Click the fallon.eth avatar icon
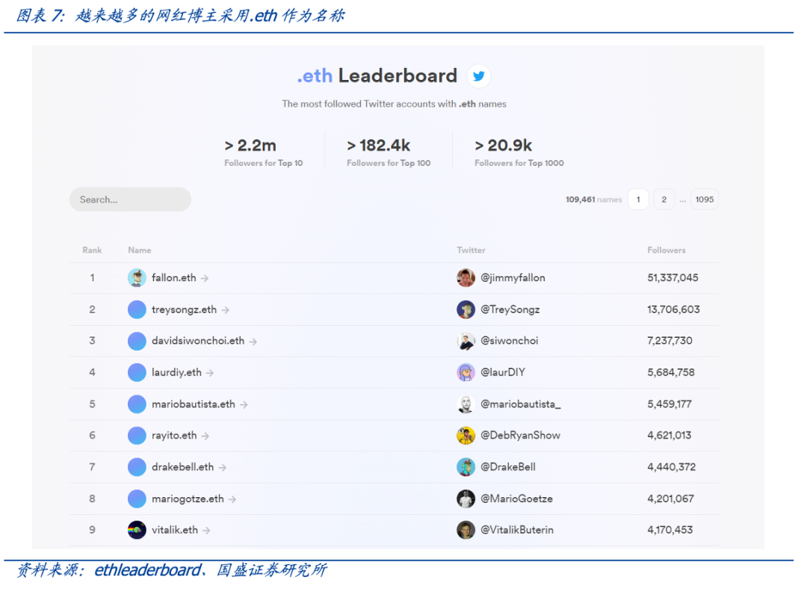This screenshot has width=807, height=589. 137,278
